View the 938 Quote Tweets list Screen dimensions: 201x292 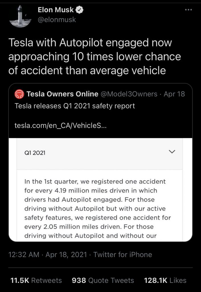tap(103, 280)
